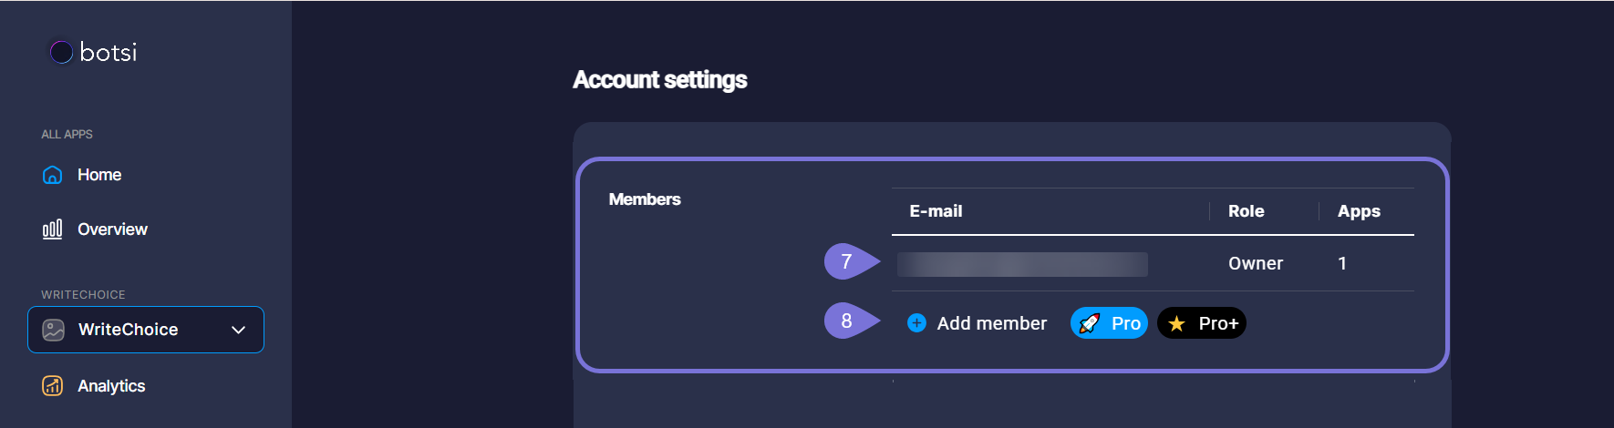Viewport: 1614px width, 428px height.
Task: Click the rocket icon in the Pro badge
Action: point(1090,323)
